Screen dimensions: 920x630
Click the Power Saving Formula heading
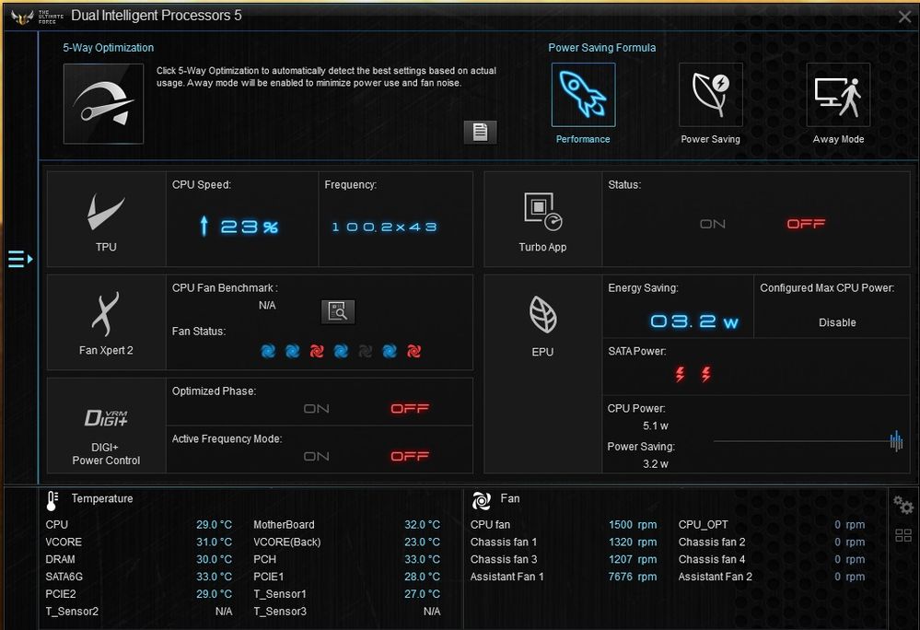tap(602, 48)
